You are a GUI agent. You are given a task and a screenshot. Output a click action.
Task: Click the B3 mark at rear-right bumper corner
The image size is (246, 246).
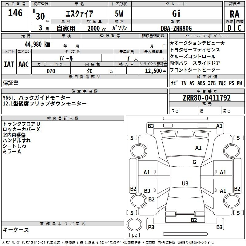click(x=219, y=227)
